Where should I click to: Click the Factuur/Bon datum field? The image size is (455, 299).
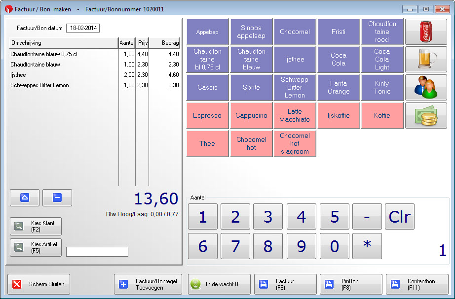coord(83,28)
